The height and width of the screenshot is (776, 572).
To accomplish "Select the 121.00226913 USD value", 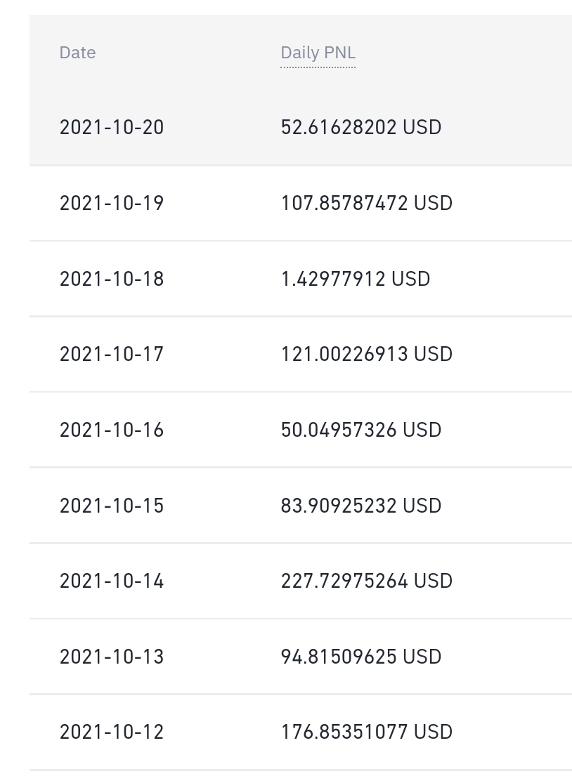I will [367, 354].
